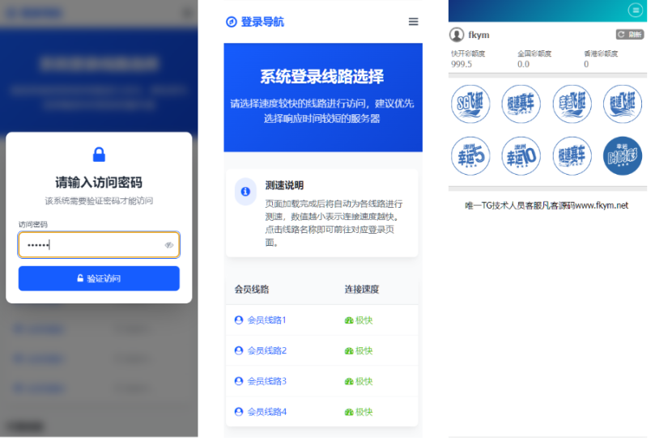This screenshot has height=445, width=668.
Task: Toggle password visibility eye icon
Action: [x=169, y=244]
